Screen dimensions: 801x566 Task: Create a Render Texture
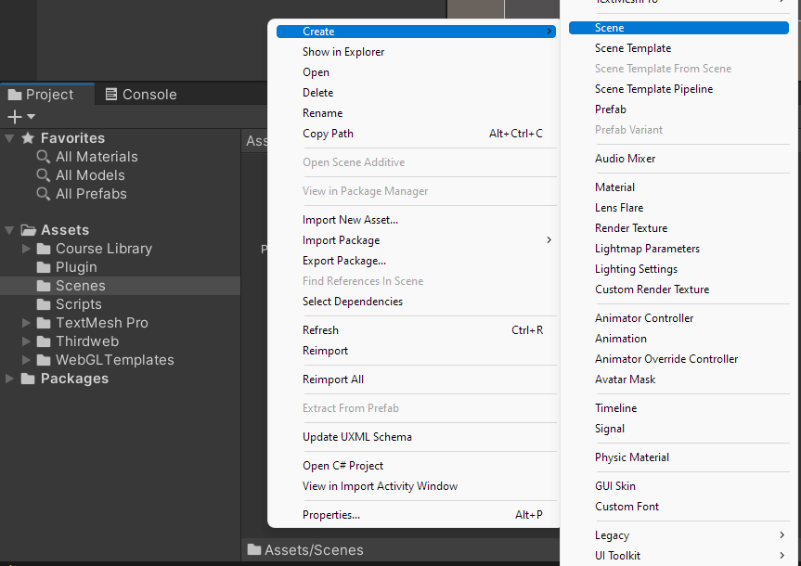click(x=678, y=228)
